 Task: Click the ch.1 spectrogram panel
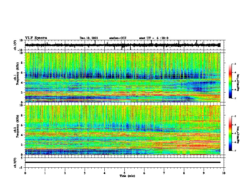click(123, 77)
